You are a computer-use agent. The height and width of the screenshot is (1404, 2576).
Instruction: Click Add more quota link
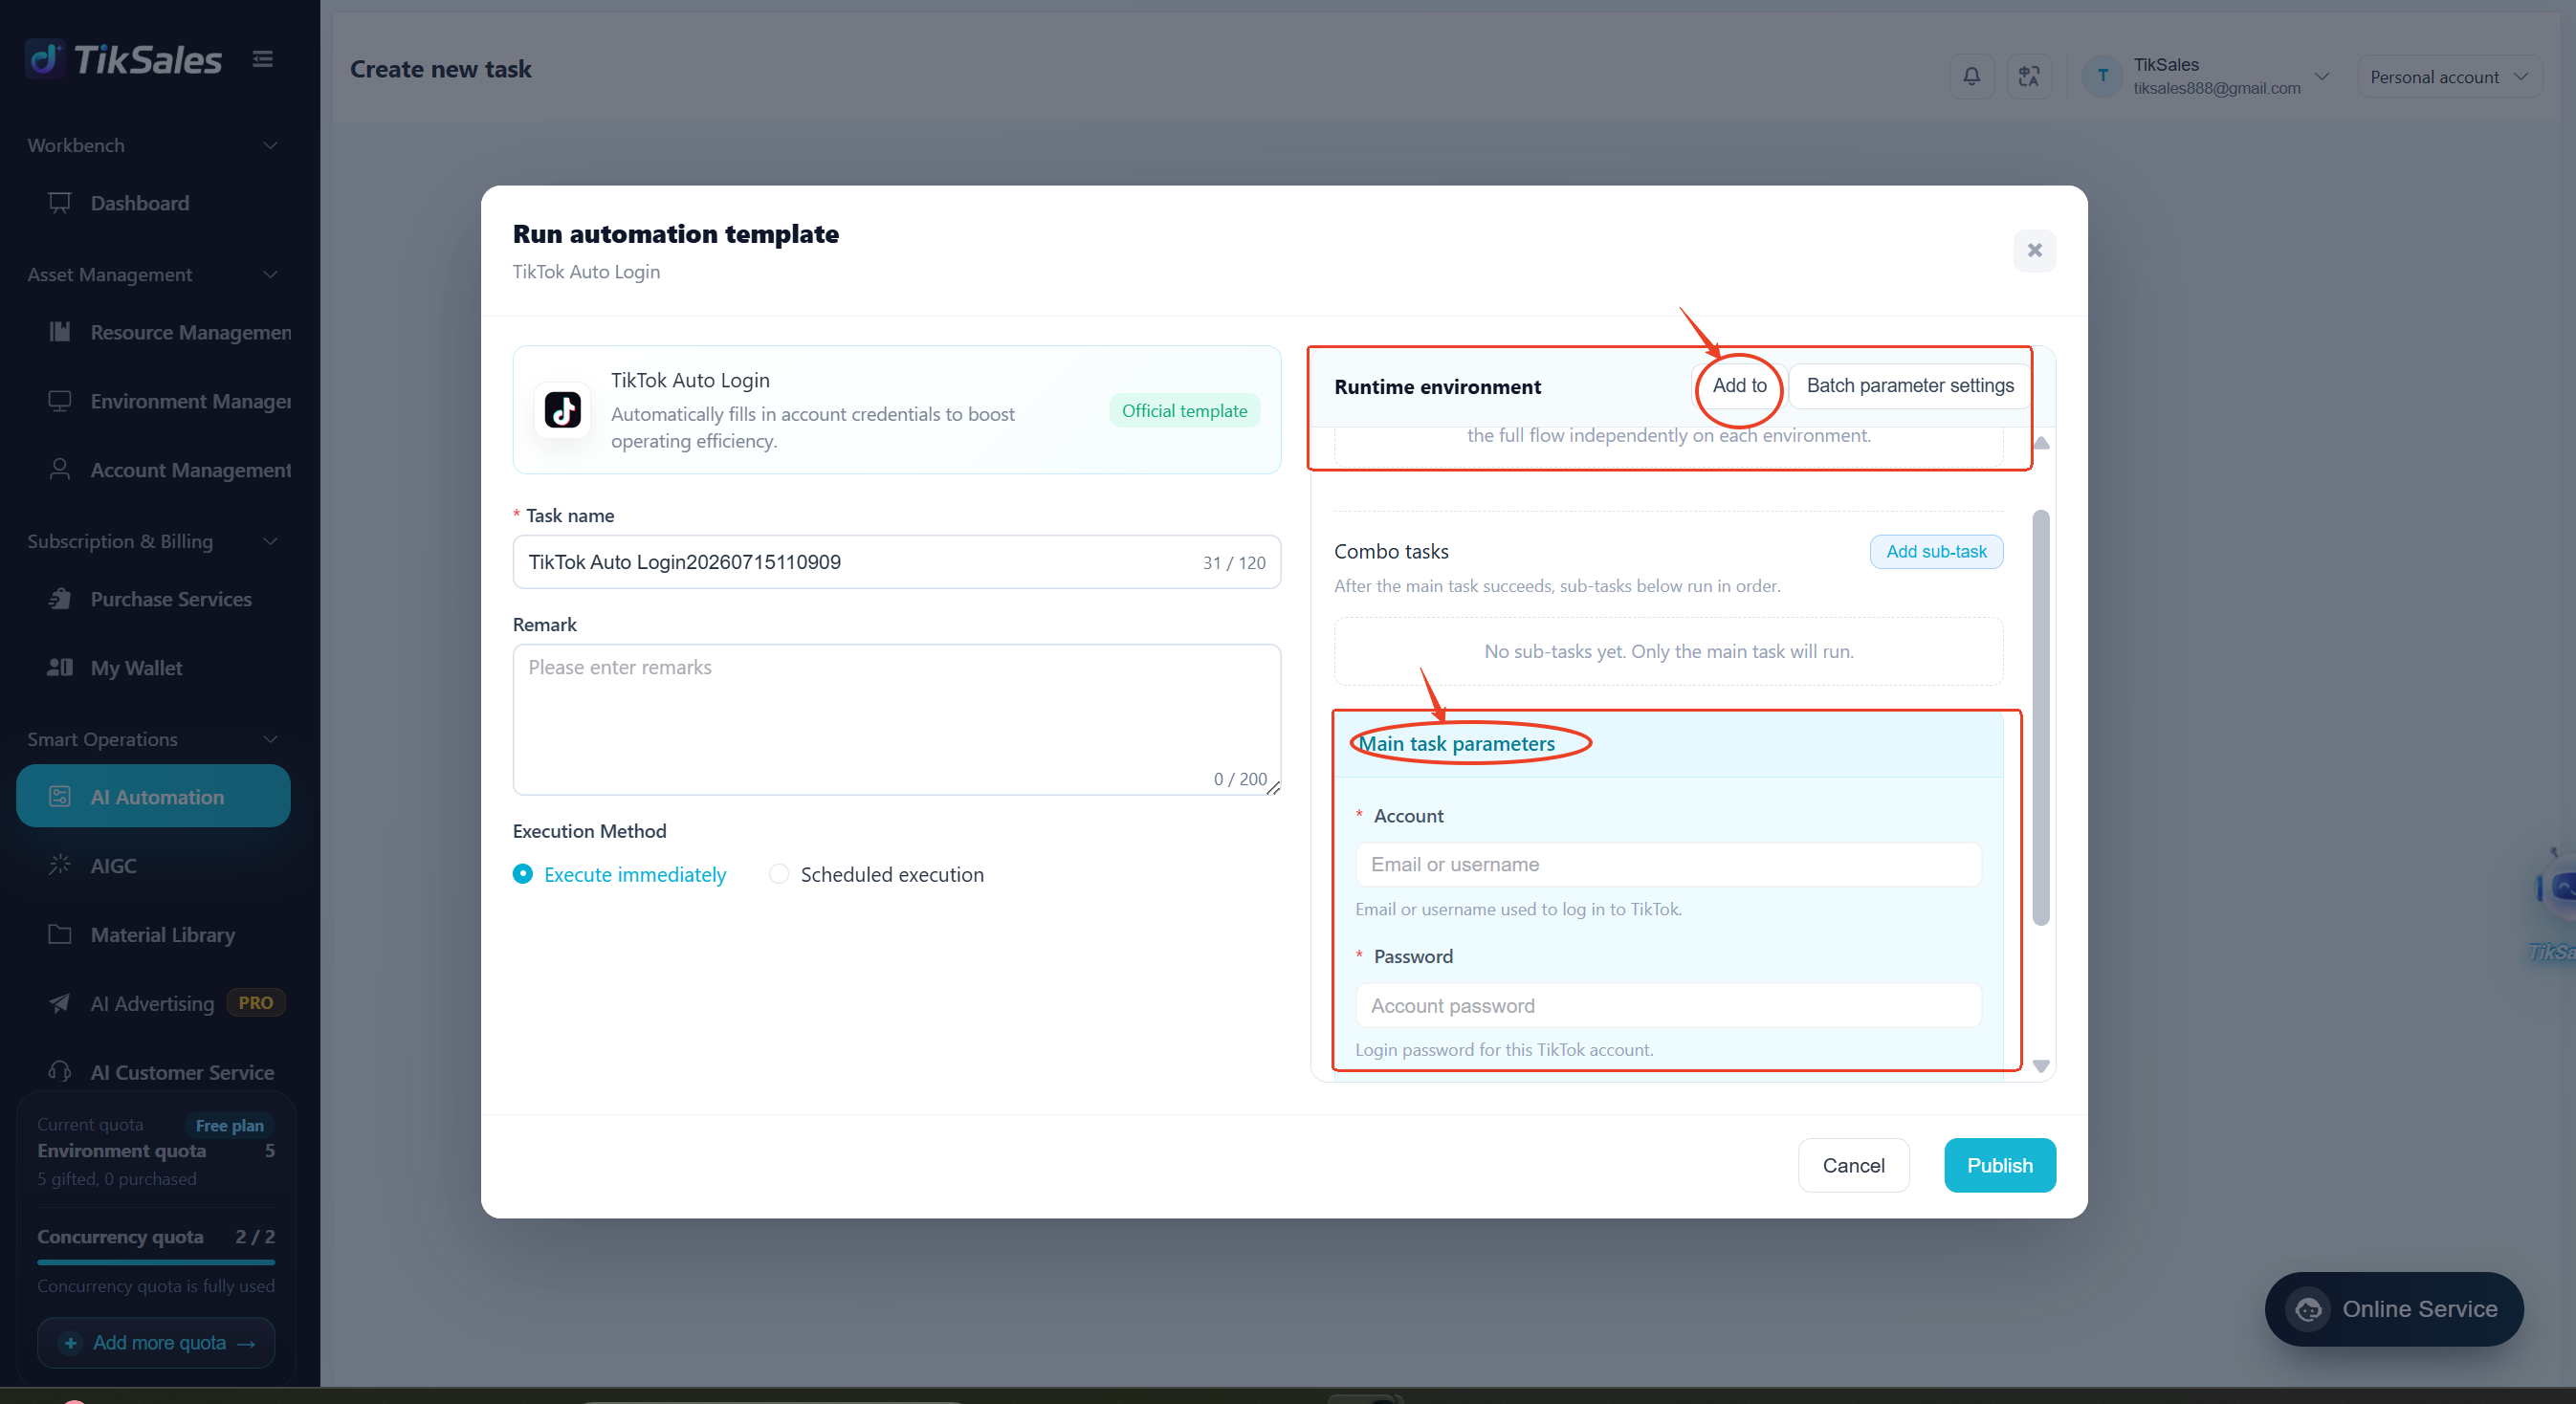pos(156,1343)
